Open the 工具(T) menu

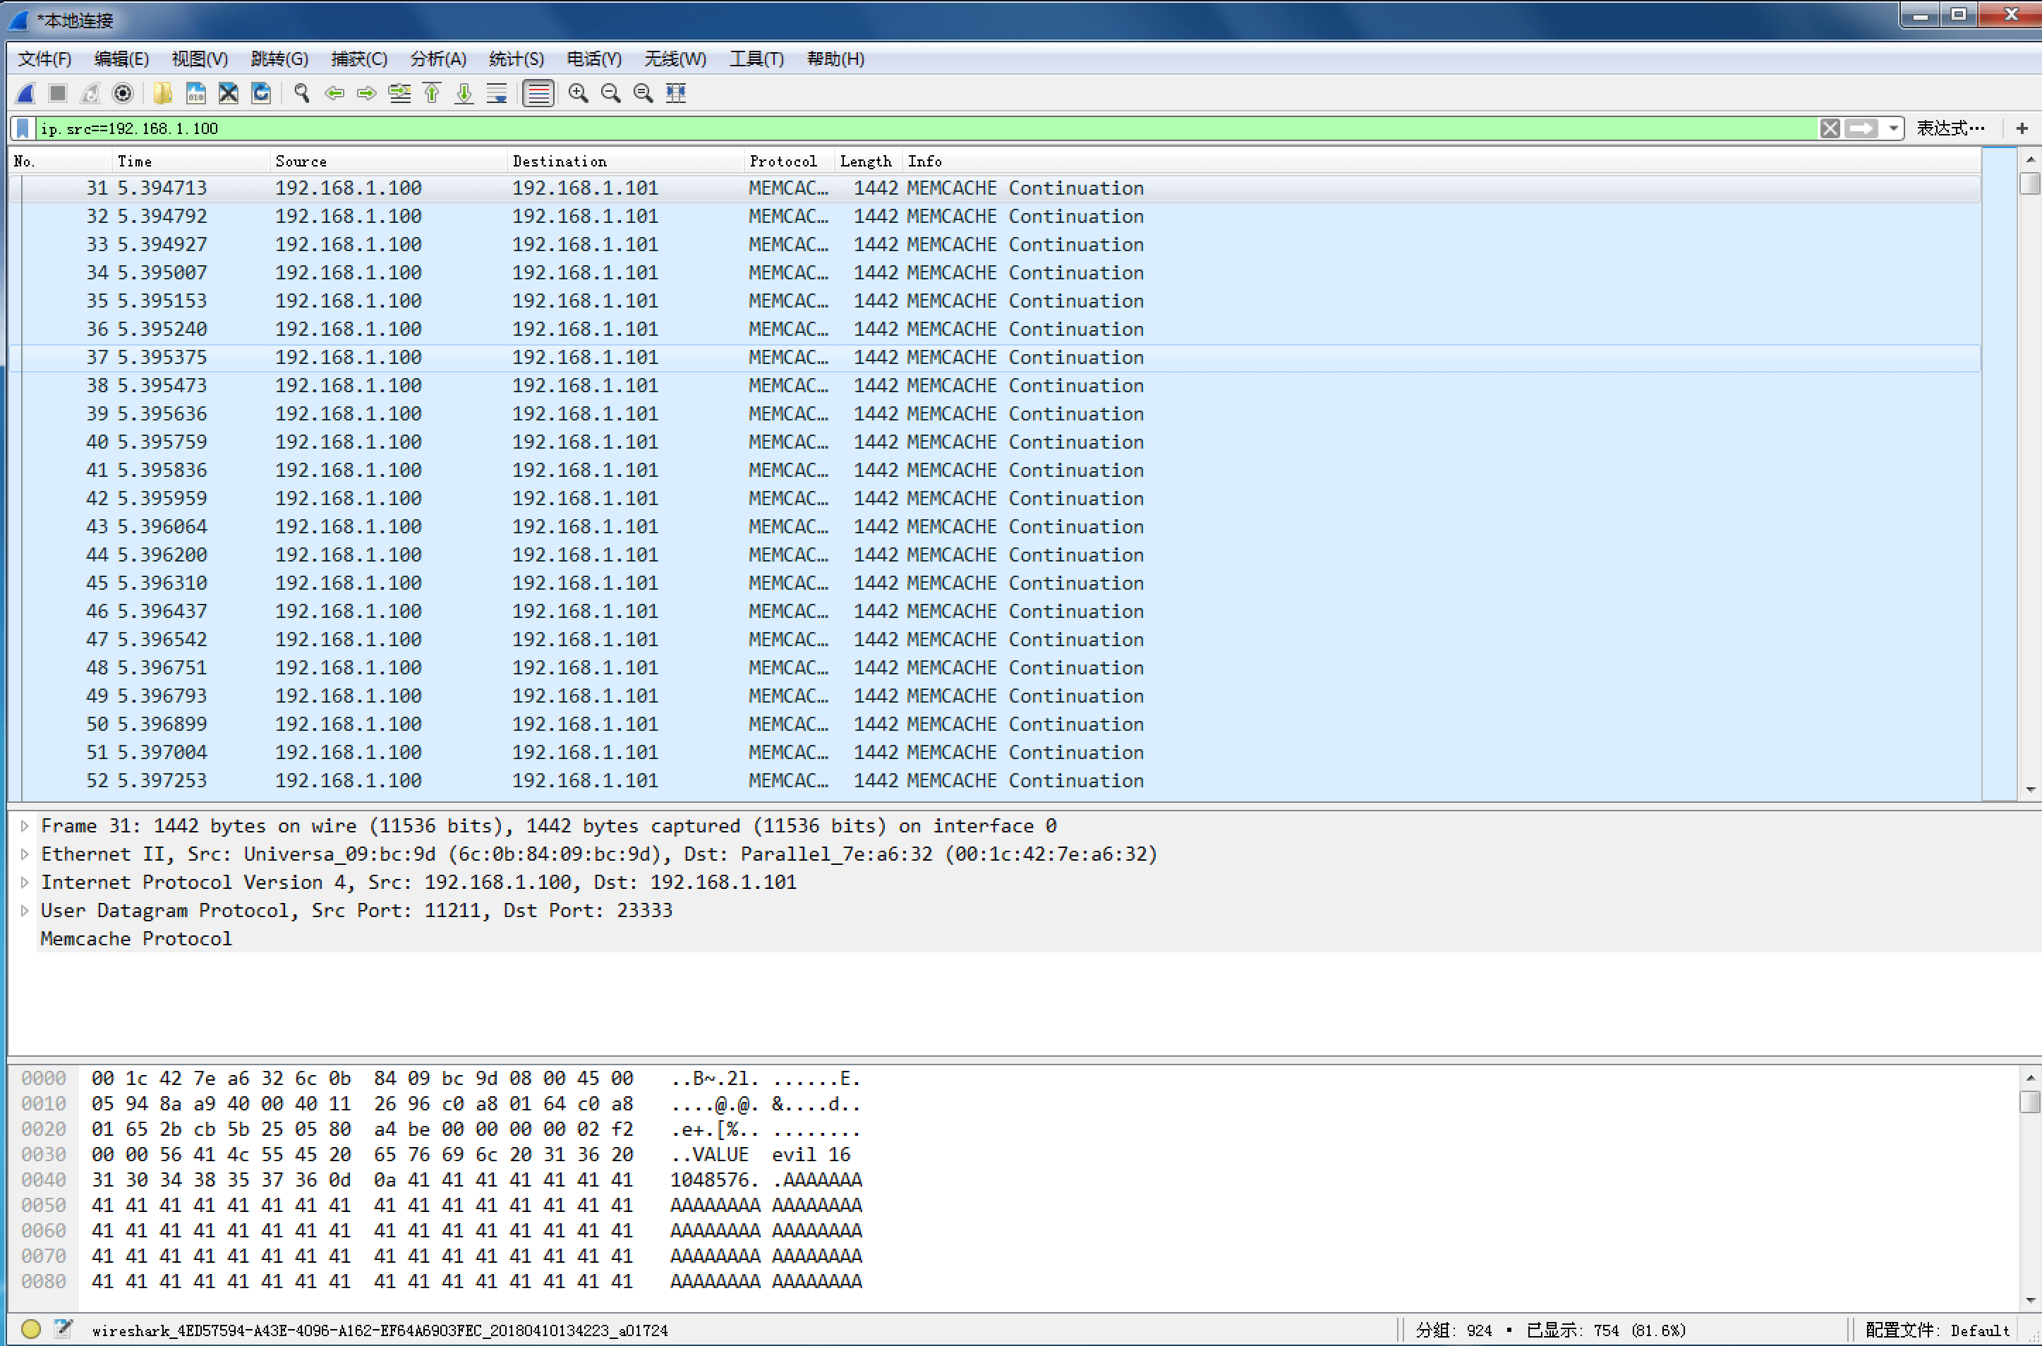tap(756, 59)
